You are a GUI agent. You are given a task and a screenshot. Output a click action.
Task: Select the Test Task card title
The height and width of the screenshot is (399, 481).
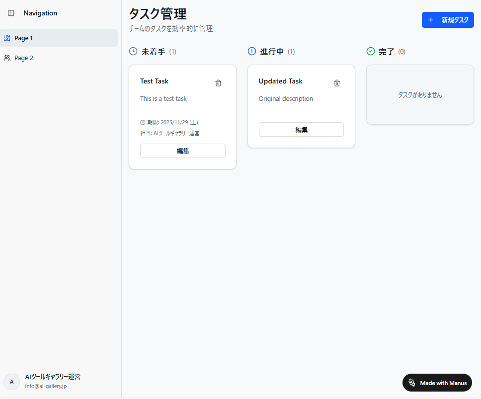[154, 81]
